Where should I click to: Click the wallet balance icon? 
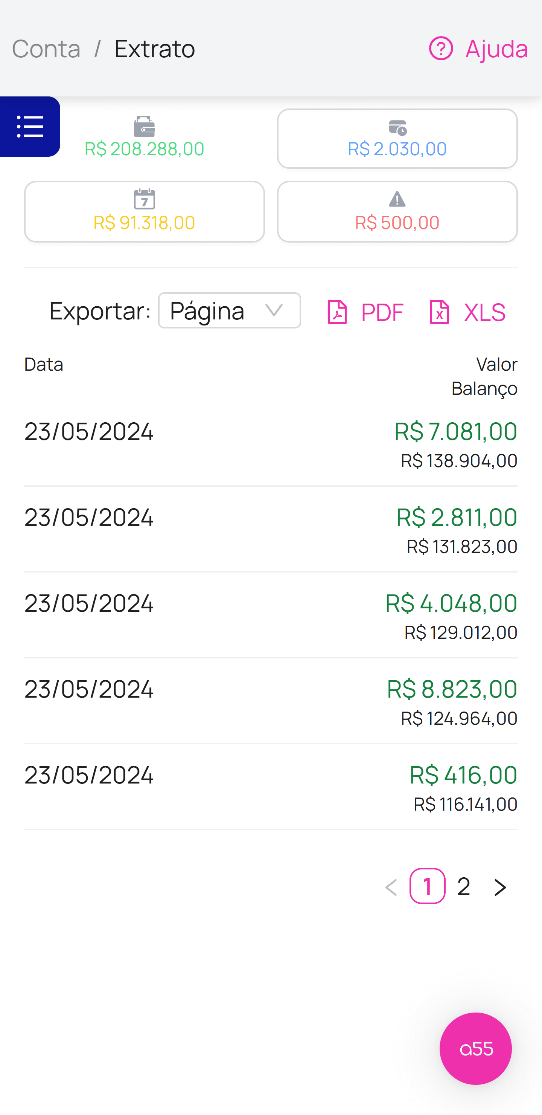pyautogui.click(x=144, y=127)
